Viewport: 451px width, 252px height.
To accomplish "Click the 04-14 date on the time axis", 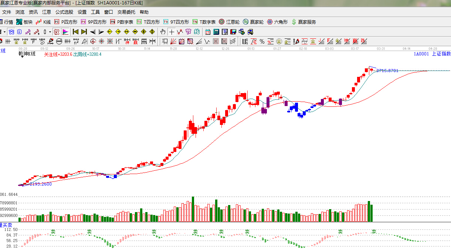I will click(407, 48).
